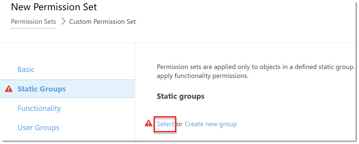Click the 'apply functionality permissions' text line
Image resolution: width=359 pixels, height=144 pixels.
tap(203, 76)
